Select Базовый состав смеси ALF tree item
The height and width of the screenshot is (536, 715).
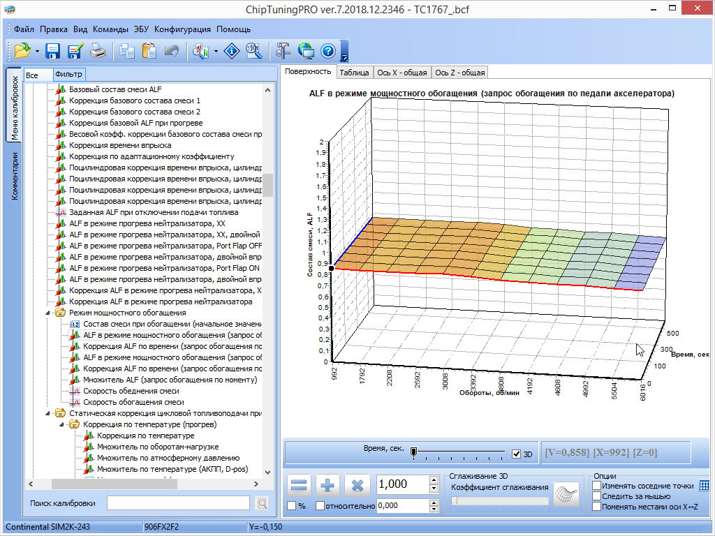click(x=115, y=89)
